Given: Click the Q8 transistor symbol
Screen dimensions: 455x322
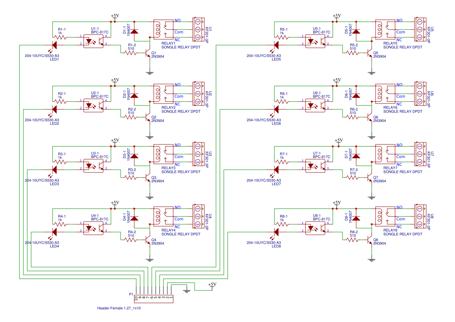Looking at the screenshot, I should pos(370,240).
